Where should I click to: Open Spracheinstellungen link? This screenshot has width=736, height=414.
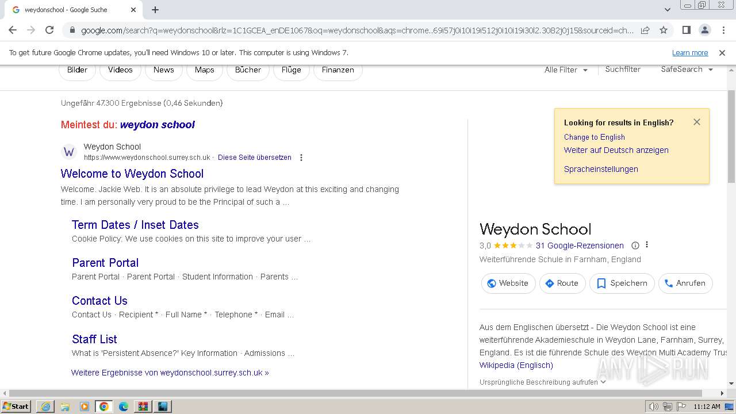point(601,169)
